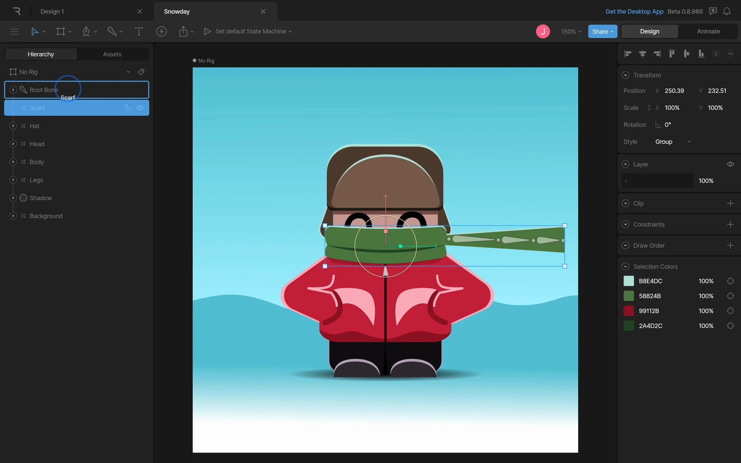Open the 150% zoom dropdown

click(x=571, y=32)
